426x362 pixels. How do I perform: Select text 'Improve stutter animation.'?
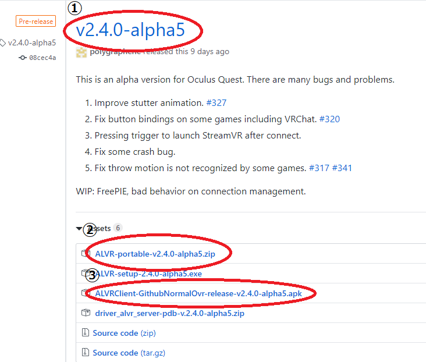pos(149,103)
